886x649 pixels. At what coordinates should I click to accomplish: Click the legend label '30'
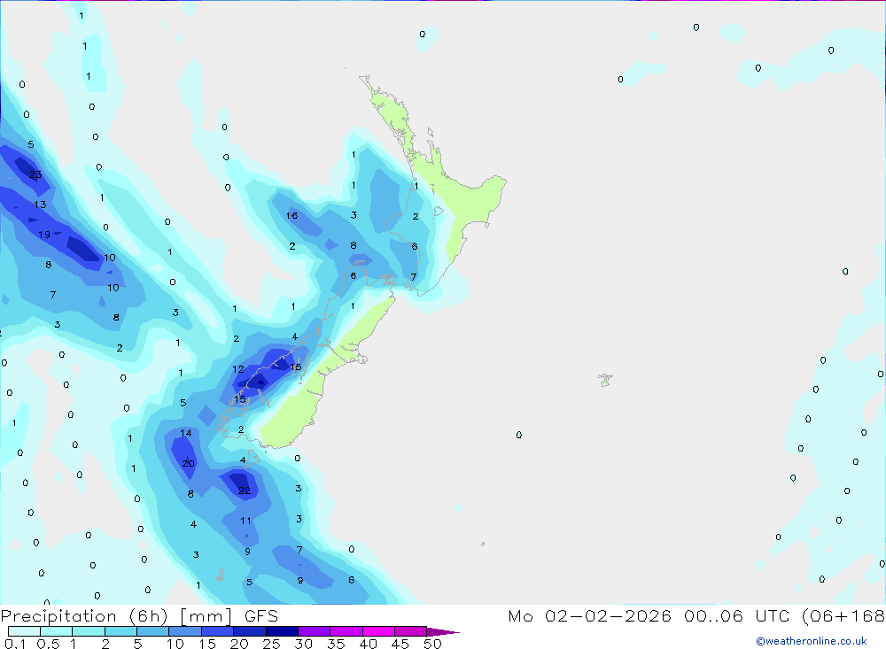303,644
